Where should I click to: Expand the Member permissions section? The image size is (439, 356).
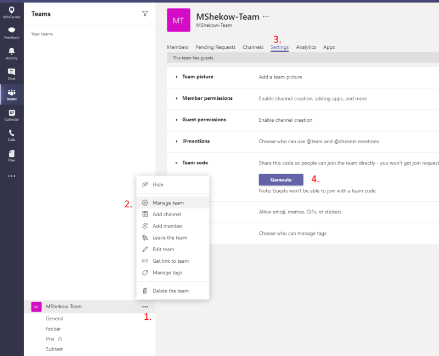point(176,98)
